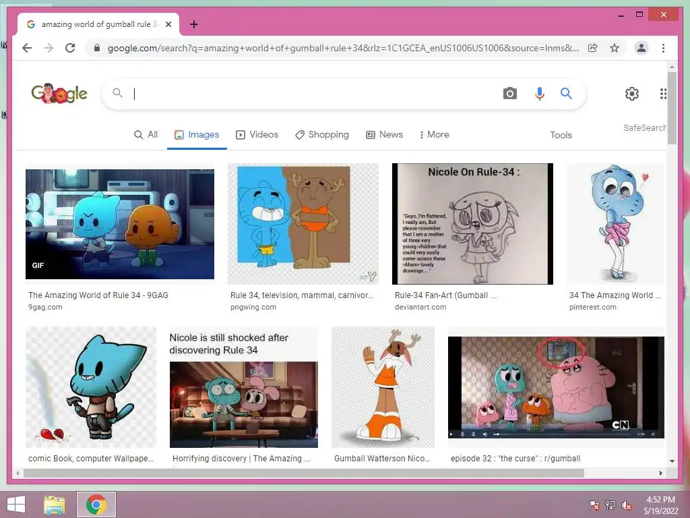Click the search by image camera icon
The image size is (690, 518).
[x=510, y=93]
